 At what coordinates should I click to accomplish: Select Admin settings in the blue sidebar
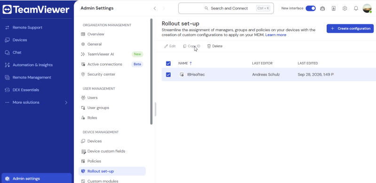click(x=37, y=178)
